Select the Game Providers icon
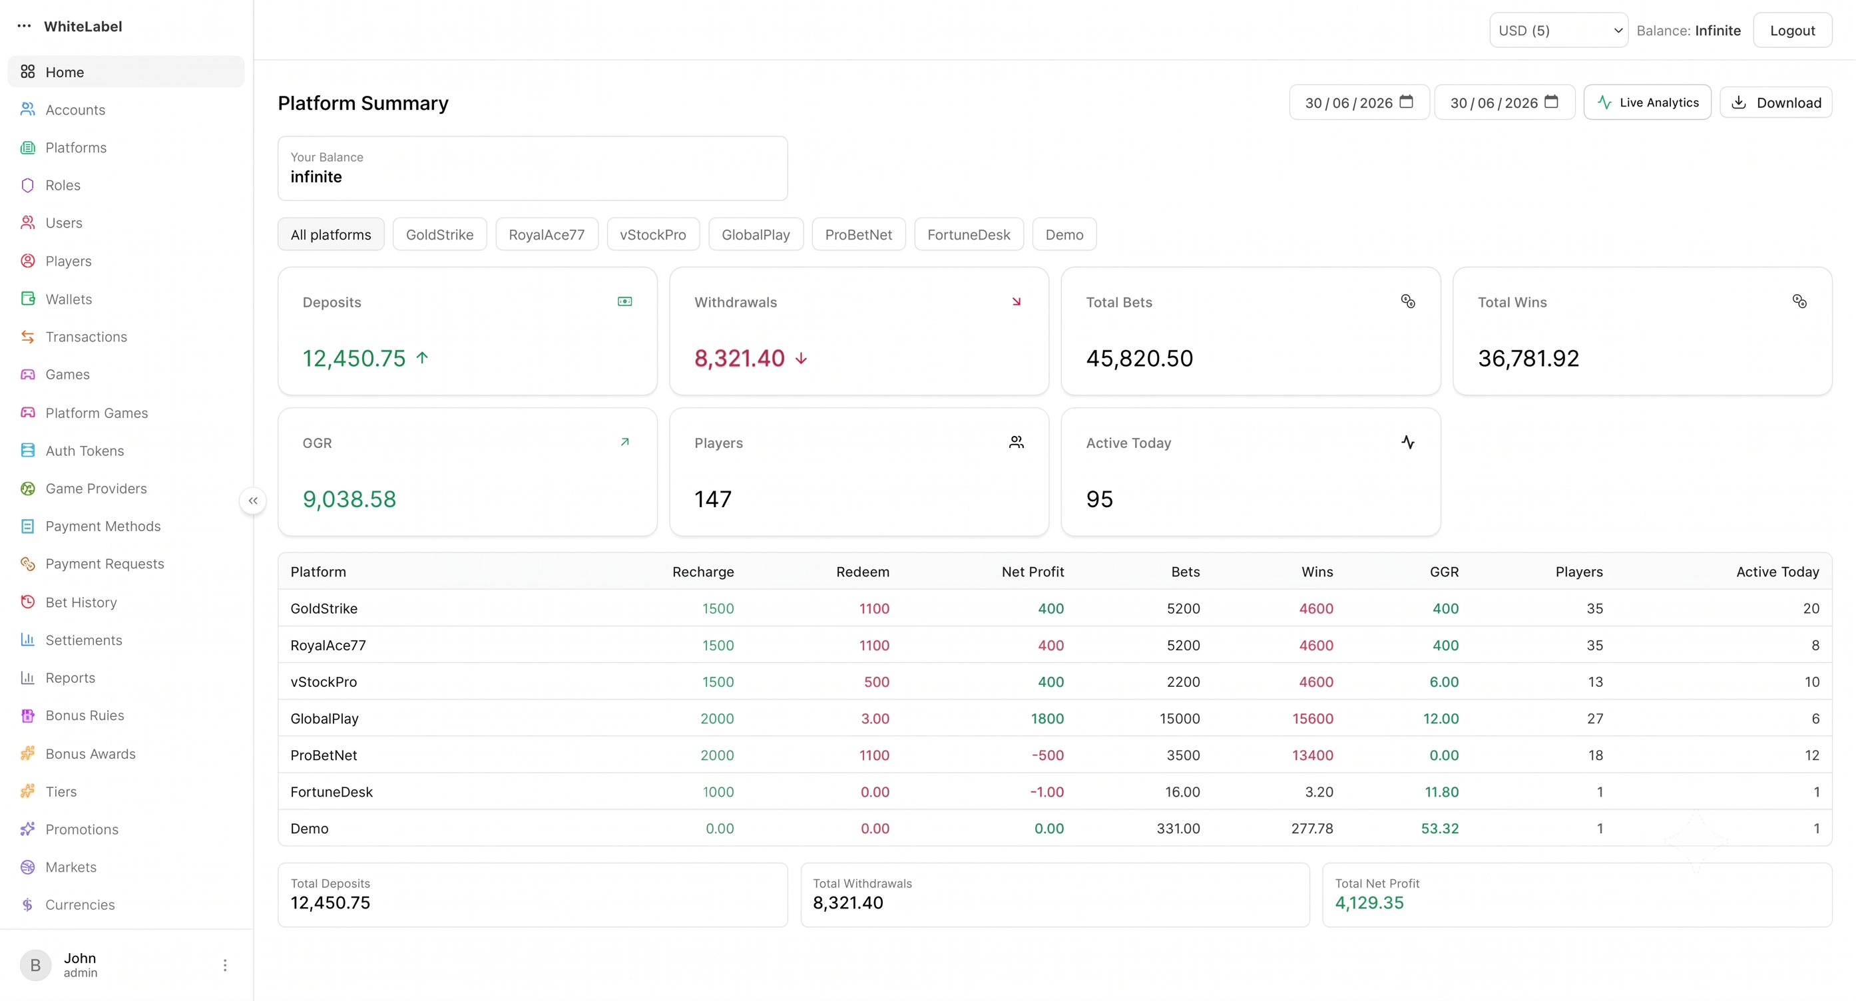Viewport: 1856px width, 1001px height. [27, 489]
